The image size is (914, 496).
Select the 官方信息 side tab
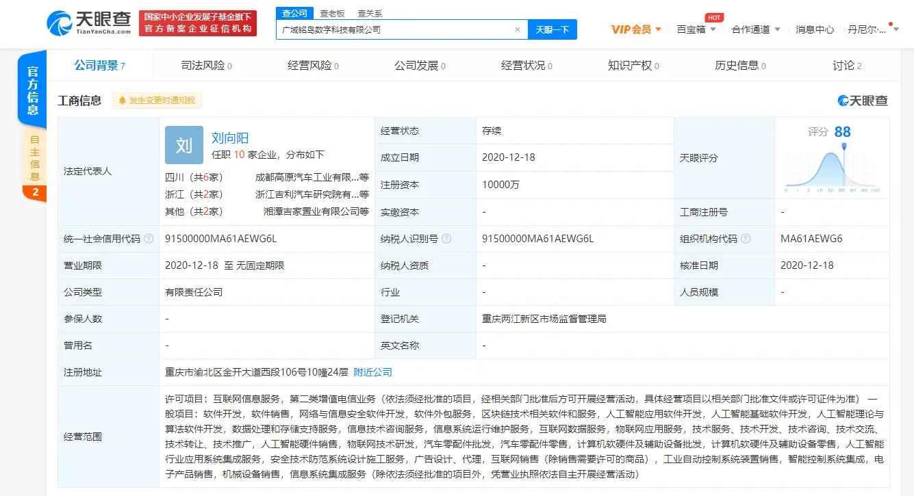(x=32, y=88)
